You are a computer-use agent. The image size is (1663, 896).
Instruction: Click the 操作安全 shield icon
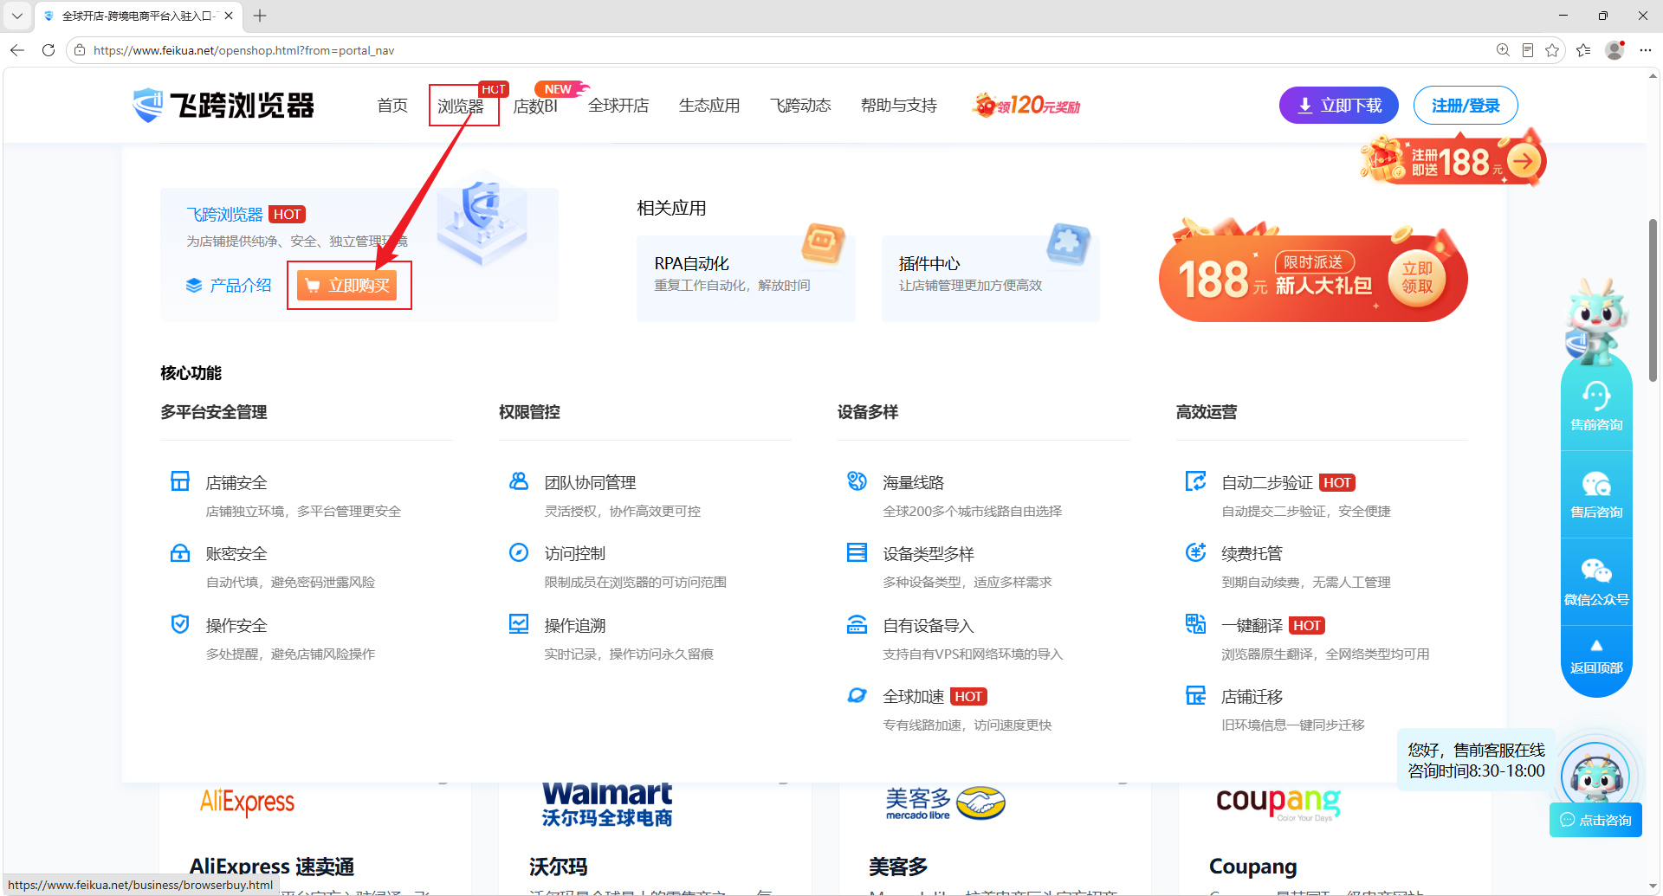point(180,624)
